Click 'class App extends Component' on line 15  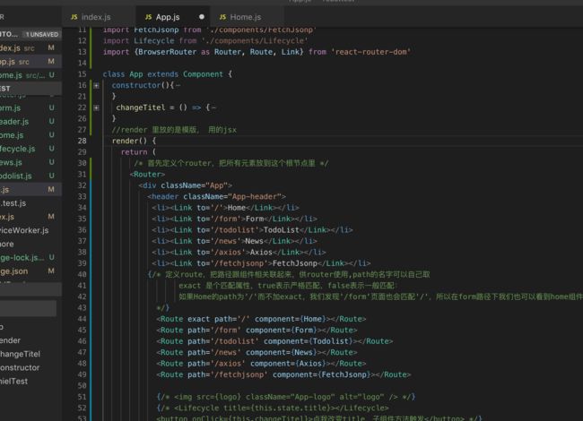pos(163,74)
